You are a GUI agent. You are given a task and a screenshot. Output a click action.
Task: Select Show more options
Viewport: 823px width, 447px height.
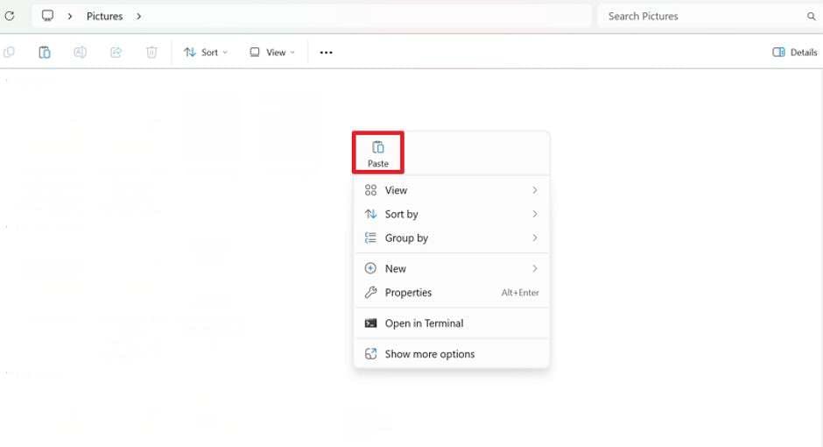452,354
